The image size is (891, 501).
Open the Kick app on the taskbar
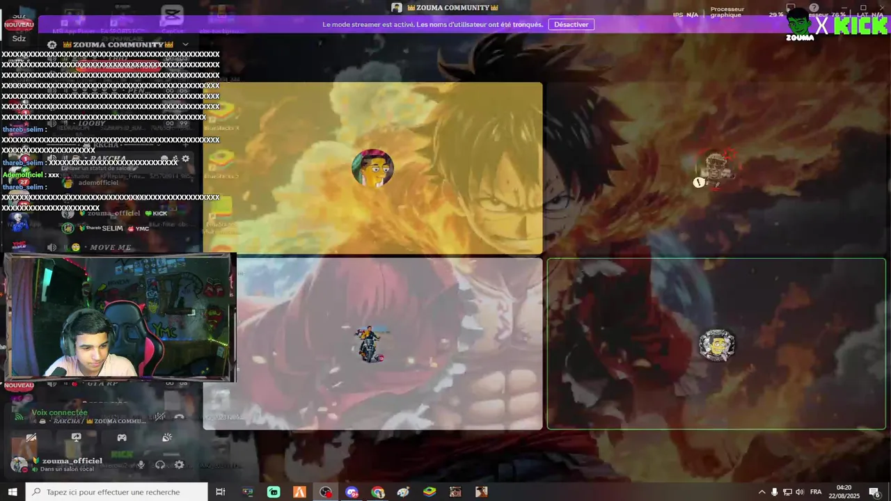click(x=274, y=492)
